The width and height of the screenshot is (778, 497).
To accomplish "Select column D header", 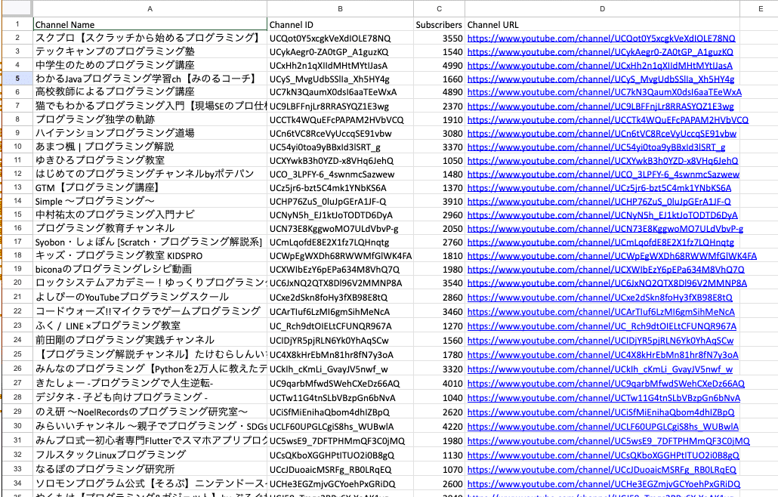I will point(602,8).
